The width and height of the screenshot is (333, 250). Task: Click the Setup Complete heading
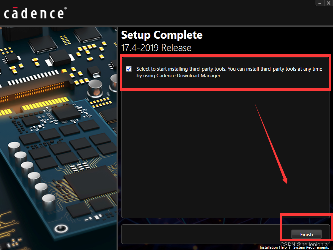pos(162,35)
